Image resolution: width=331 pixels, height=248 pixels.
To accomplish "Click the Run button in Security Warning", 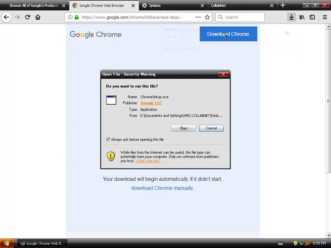I will click(184, 128).
